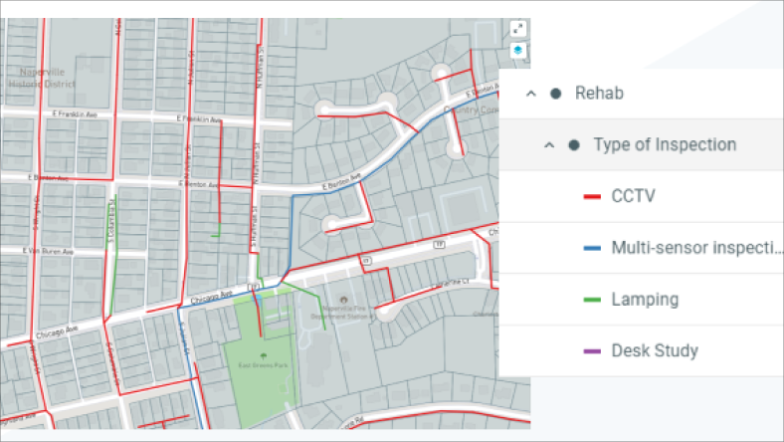
Task: Select the Type of Inspection label
Action: (x=665, y=144)
